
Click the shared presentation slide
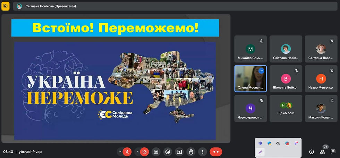coord(116,79)
